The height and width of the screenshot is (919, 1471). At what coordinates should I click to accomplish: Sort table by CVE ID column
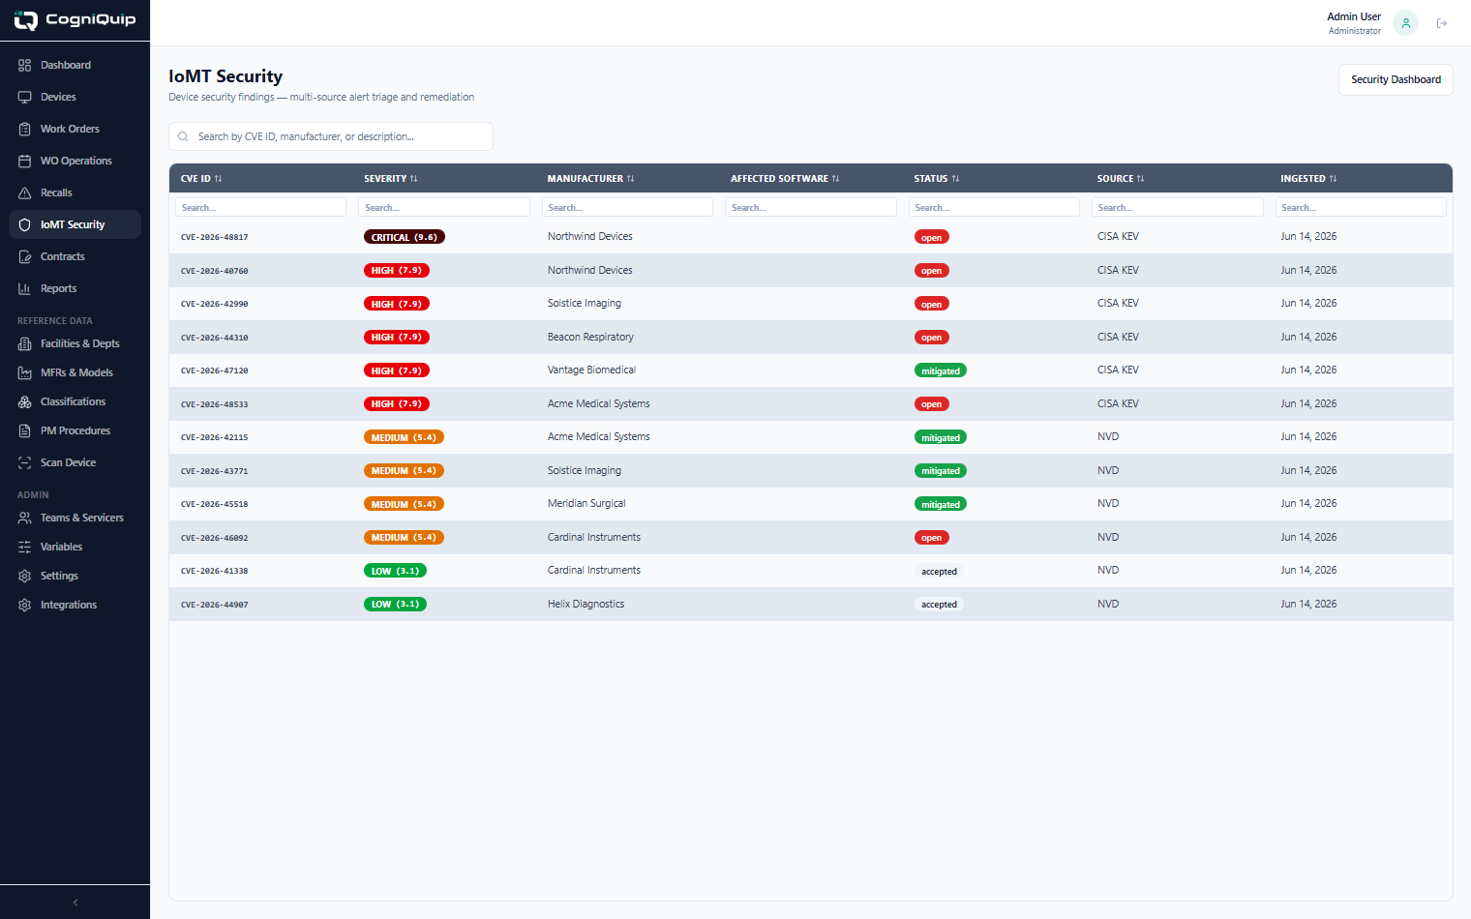click(201, 179)
